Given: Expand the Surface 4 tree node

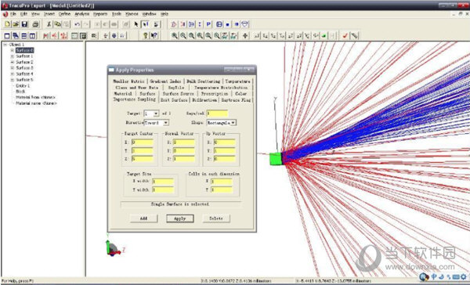Looking at the screenshot, I should [x=13, y=74].
